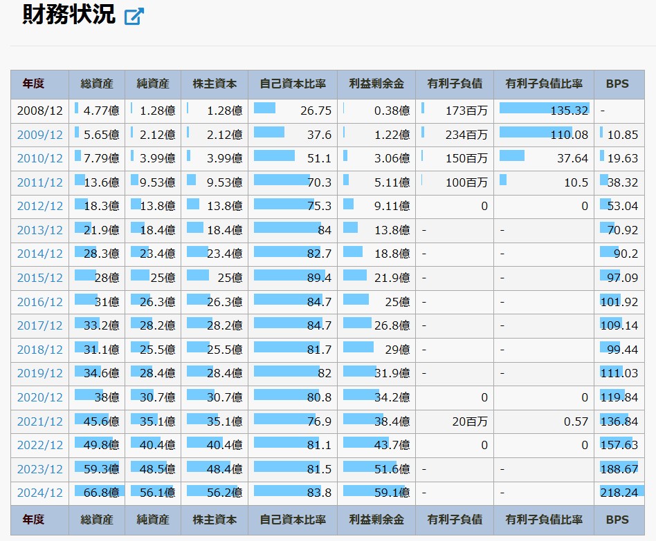Select the 83.8 equity ratio cell
The image size is (656, 541).
tap(293, 493)
